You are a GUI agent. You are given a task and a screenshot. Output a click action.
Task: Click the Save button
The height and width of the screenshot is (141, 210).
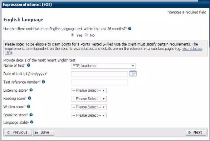pyautogui.click(x=44, y=132)
